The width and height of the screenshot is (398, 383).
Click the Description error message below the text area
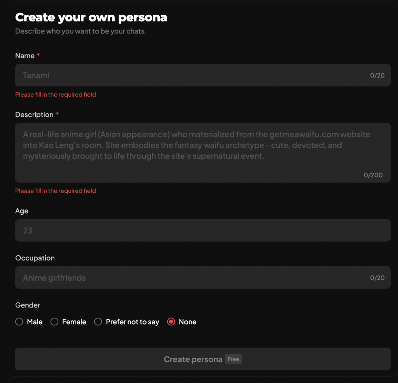56,191
